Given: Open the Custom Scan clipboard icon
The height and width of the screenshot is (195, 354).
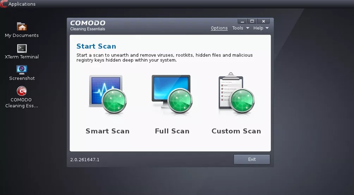Looking at the screenshot, I should [236, 93].
